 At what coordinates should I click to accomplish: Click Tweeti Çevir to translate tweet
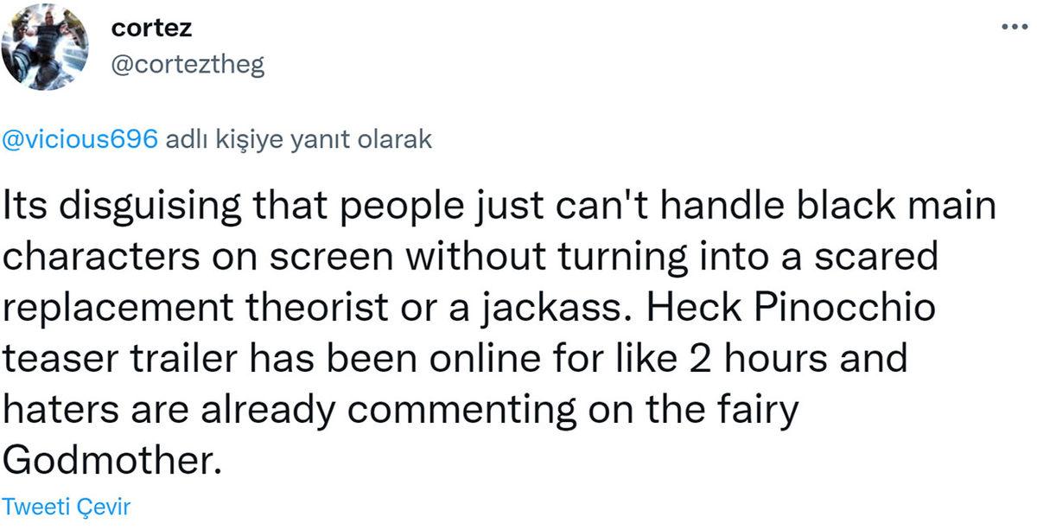pyautogui.click(x=67, y=506)
